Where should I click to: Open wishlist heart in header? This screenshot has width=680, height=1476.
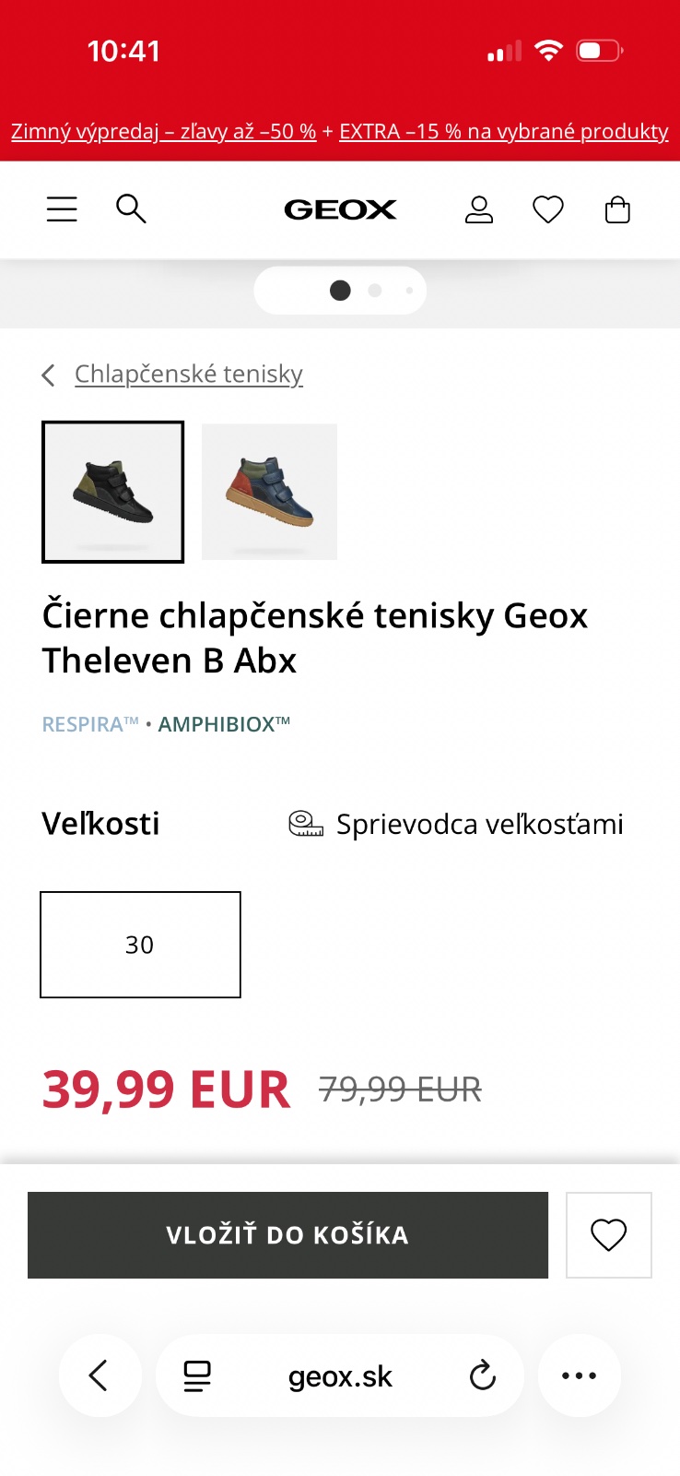pyautogui.click(x=548, y=210)
